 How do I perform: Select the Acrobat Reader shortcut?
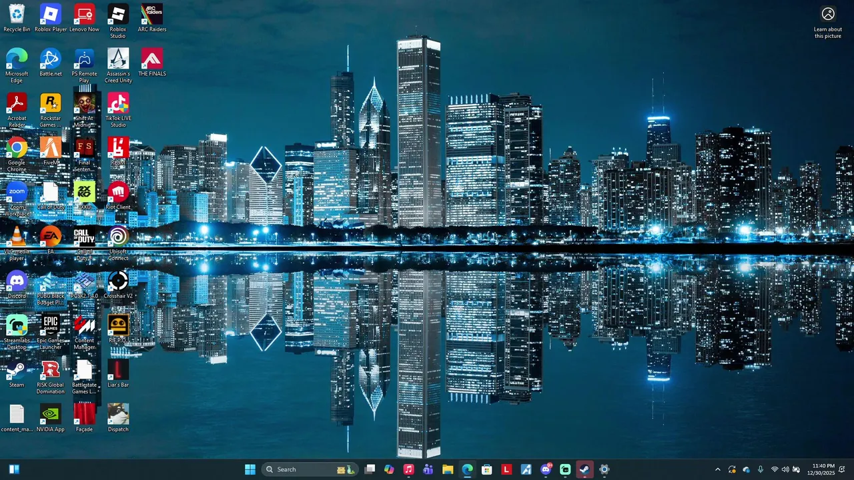point(17,110)
